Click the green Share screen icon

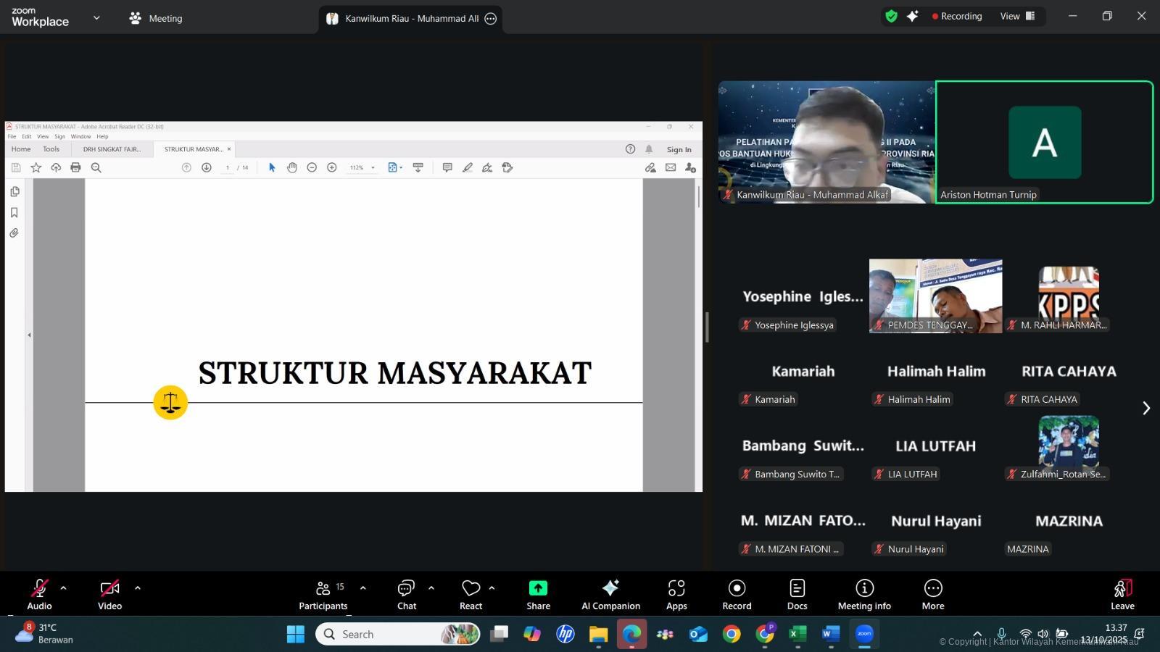point(538,588)
